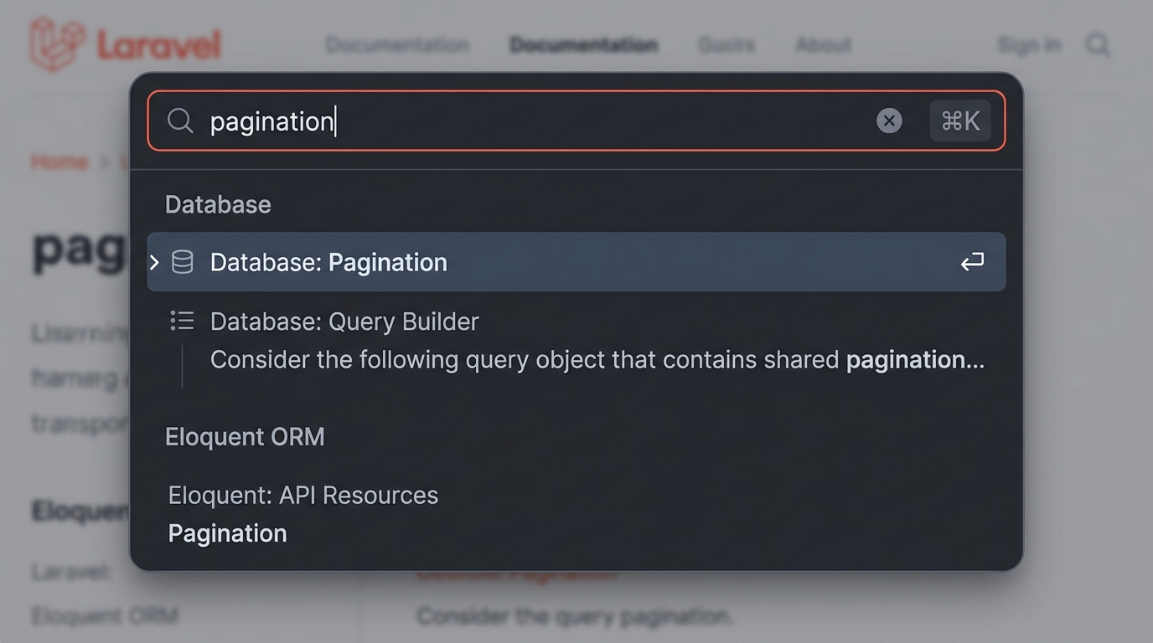Click the database cylinder icon
This screenshot has height=643, width=1153.
[x=182, y=262]
